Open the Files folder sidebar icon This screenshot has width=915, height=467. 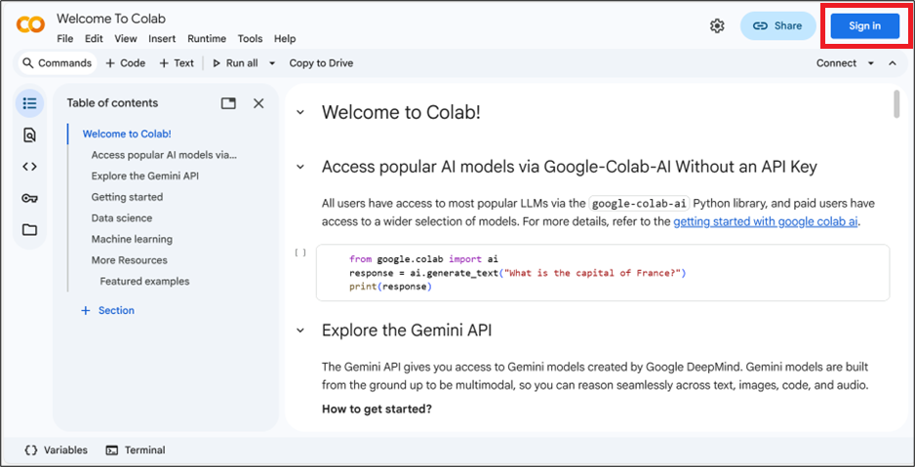30,230
